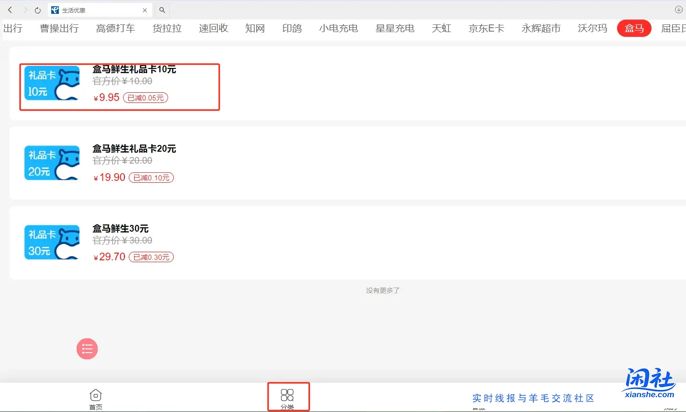686x412 pixels.
Task: Switch to the 盒马 category tab
Action: [x=634, y=28]
